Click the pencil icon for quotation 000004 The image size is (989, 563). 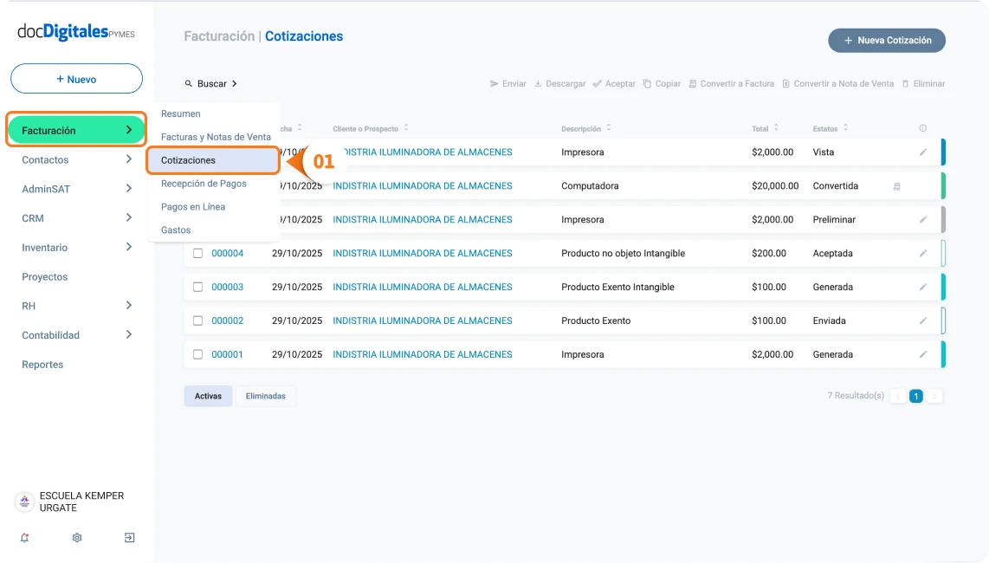[923, 254]
